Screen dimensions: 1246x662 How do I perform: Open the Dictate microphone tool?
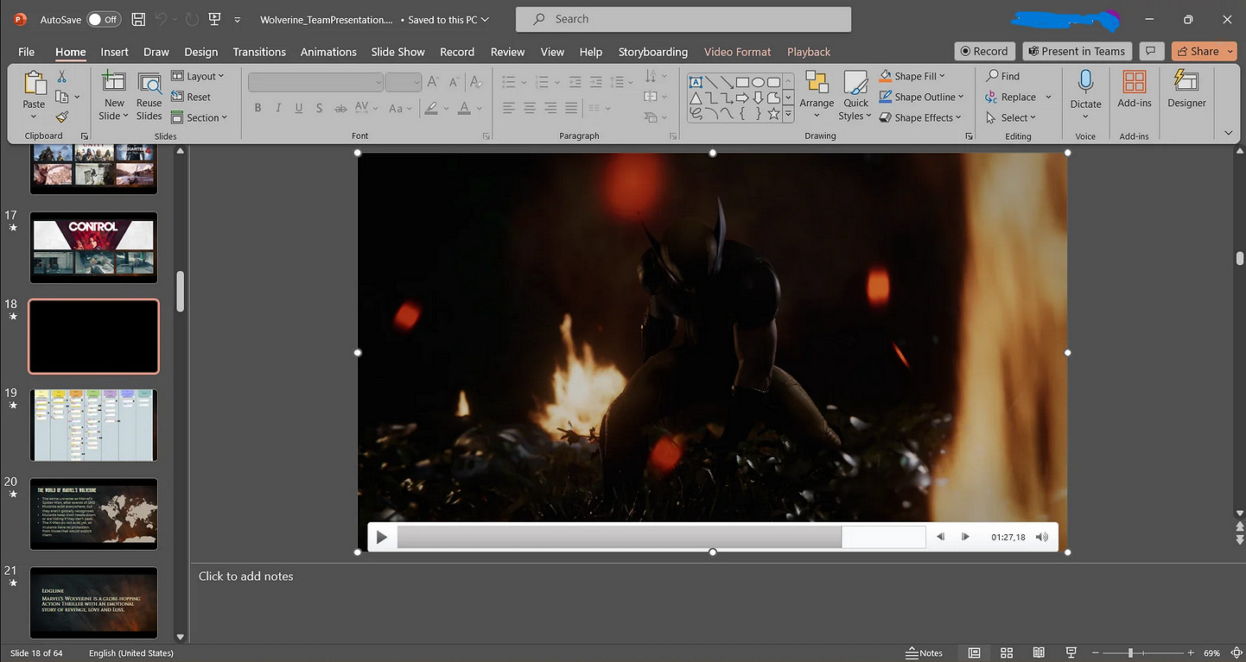click(x=1085, y=89)
